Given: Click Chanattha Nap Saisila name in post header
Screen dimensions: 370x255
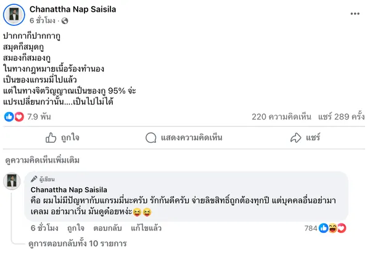Looking at the screenshot, I should [72, 9].
